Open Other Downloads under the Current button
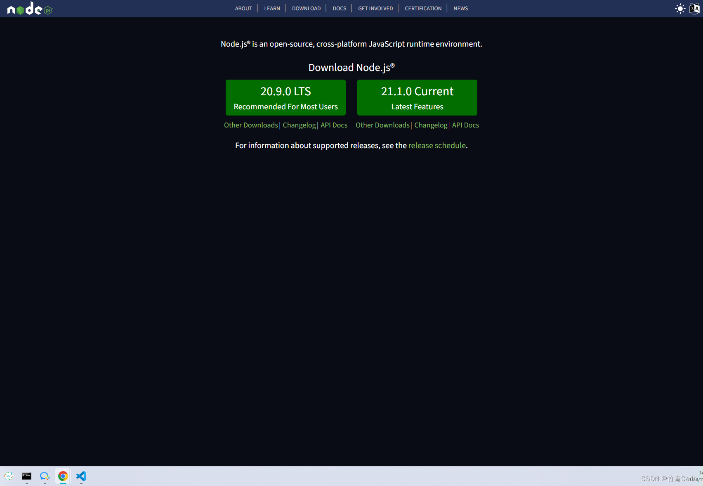Screen dimensions: 703x486 pyautogui.click(x=382, y=125)
